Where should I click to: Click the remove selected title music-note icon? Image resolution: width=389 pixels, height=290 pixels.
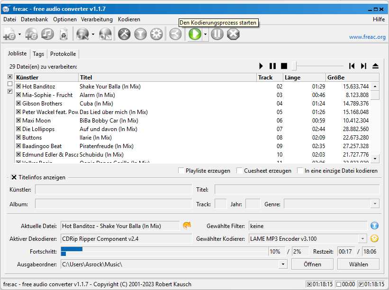tap(48, 34)
